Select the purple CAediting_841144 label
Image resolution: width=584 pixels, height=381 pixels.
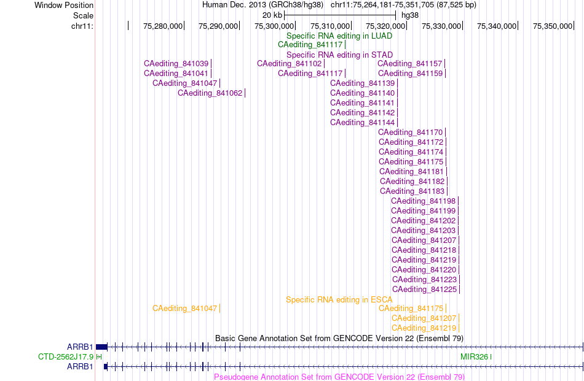point(363,122)
